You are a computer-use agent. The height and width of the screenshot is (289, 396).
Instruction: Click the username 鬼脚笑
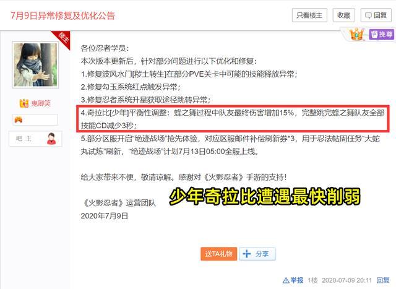point(41,103)
